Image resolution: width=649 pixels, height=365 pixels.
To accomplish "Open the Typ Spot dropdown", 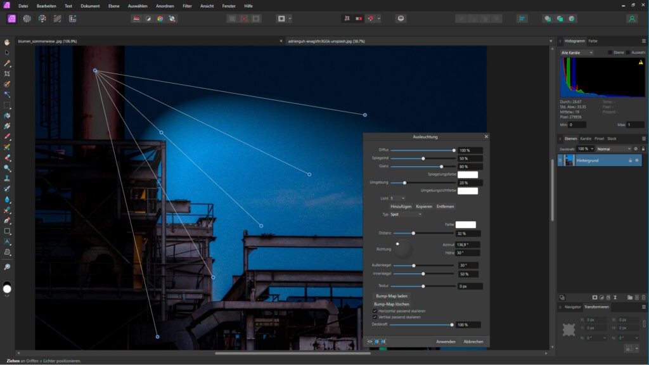I will (406, 214).
